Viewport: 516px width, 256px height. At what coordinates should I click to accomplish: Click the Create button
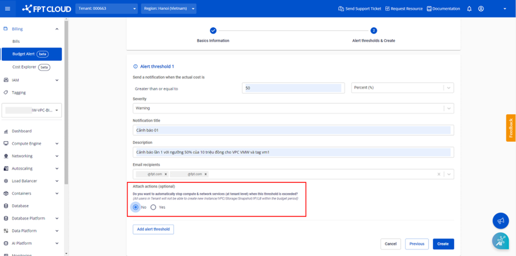tap(443, 244)
